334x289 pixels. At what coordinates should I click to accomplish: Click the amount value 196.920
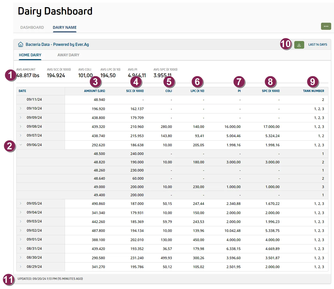[x=98, y=109]
